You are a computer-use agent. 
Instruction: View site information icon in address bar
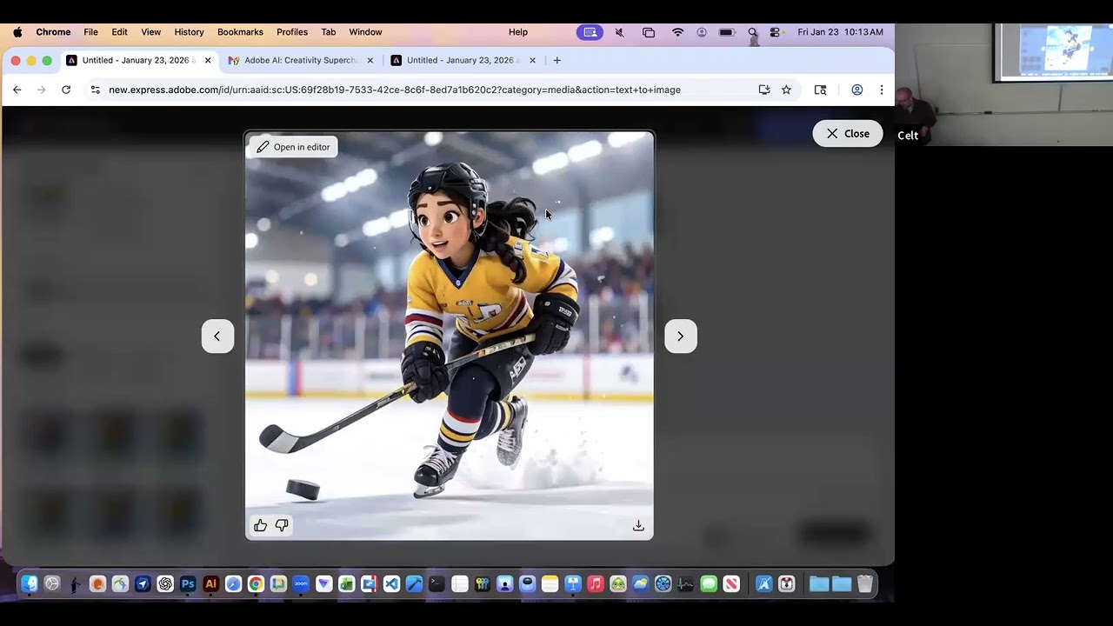95,90
